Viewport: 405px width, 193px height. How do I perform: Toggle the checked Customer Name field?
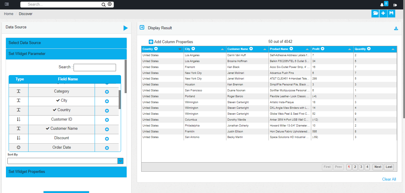coord(62,129)
